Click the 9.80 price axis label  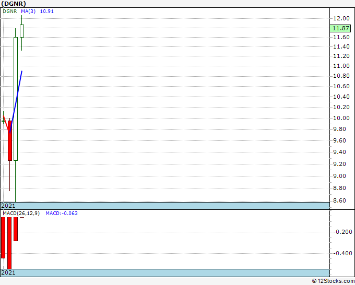[x=339, y=129]
